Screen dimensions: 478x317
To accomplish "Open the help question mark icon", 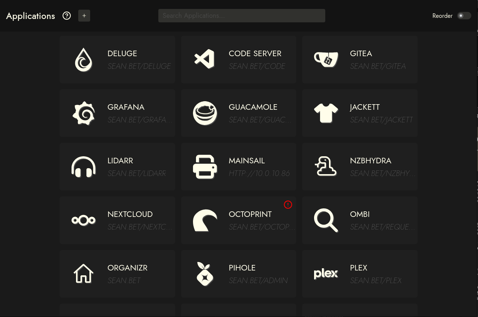I will (x=67, y=16).
